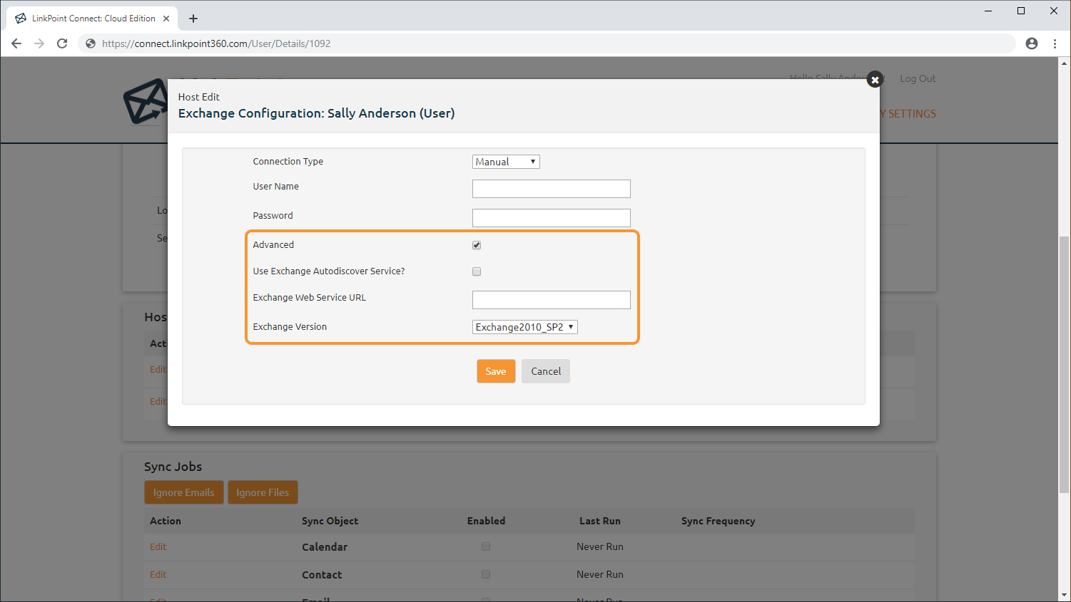1071x602 pixels.
Task: Click the Enabled column header
Action: [x=486, y=521]
